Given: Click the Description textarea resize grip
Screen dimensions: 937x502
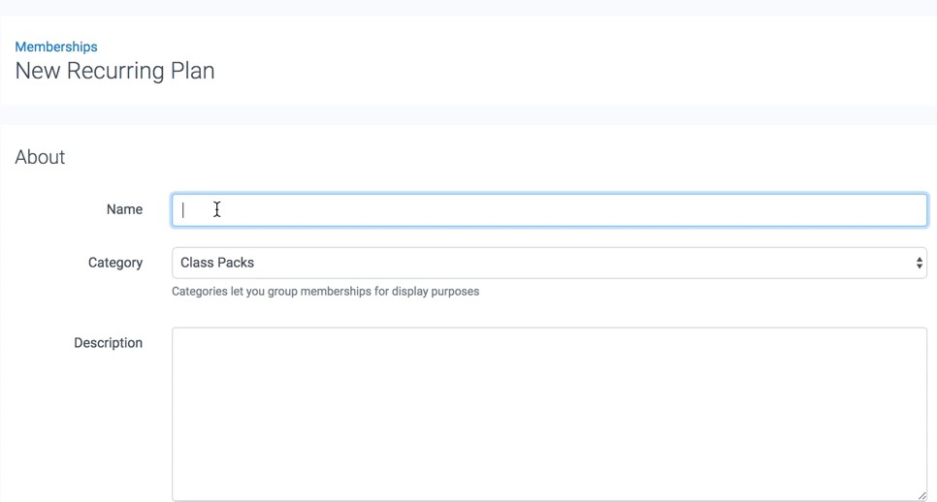Looking at the screenshot, I should pyautogui.click(x=921, y=495).
